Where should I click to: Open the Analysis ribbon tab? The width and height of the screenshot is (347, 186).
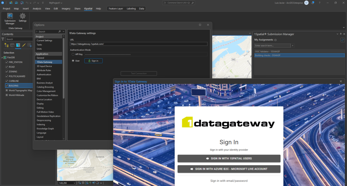coord(37,9)
